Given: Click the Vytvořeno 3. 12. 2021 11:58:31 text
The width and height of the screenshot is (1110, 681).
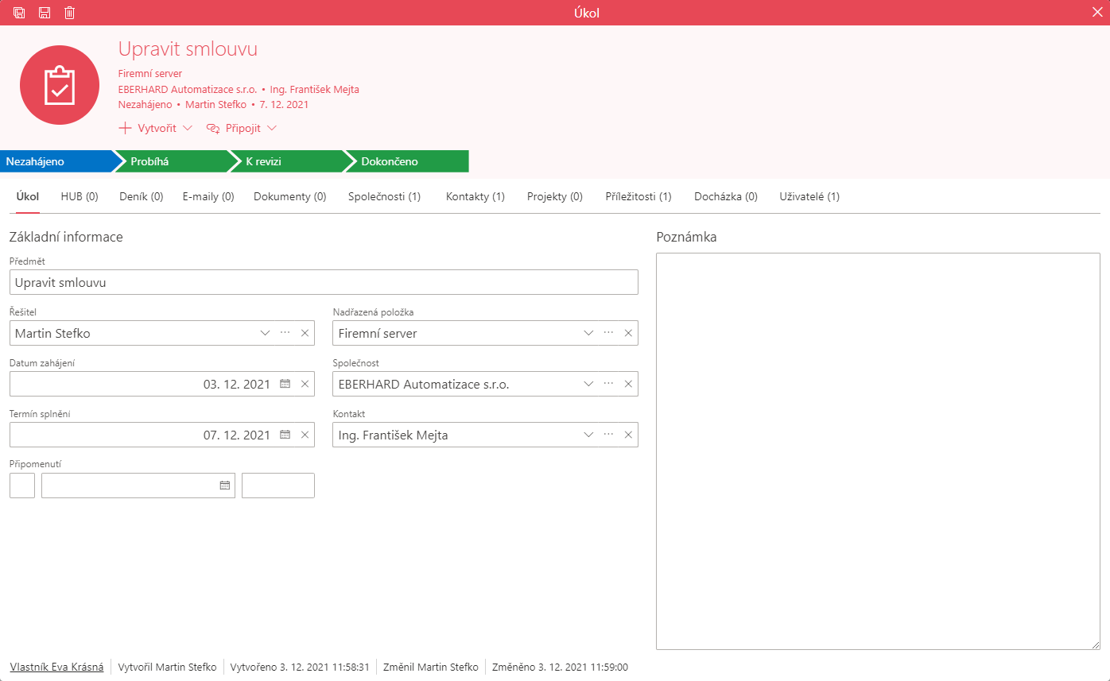Looking at the screenshot, I should coord(300,667).
